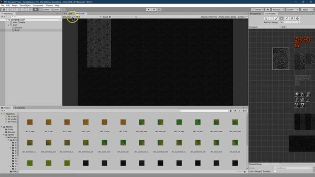Open the Active Tilemap dropdown
The image size is (315, 177).
point(289,22)
